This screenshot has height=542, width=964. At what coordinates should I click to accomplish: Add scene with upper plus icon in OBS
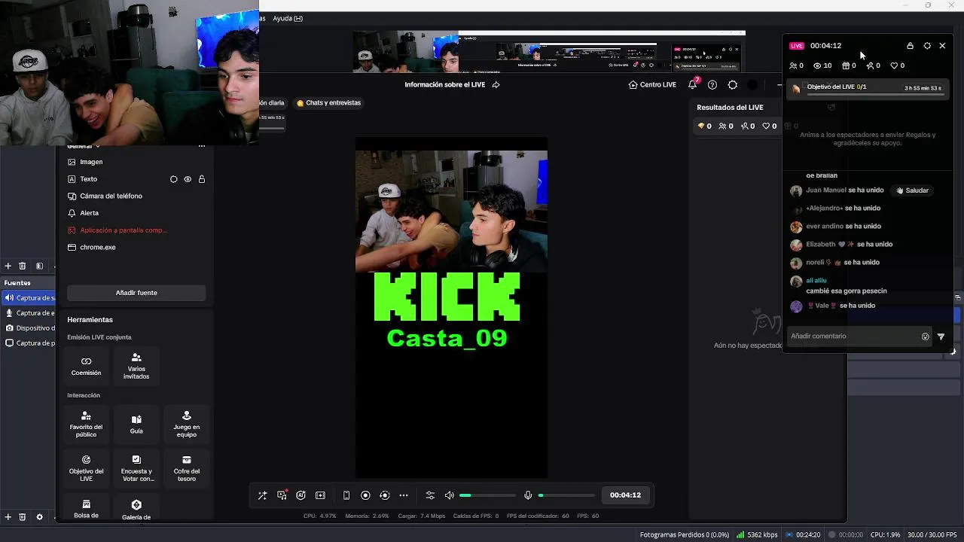8,266
